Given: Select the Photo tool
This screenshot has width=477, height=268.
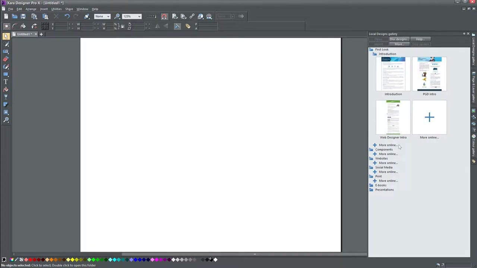Looking at the screenshot, I should (6, 51).
